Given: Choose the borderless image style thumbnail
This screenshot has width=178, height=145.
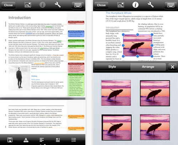Looking at the screenshot, I should (116, 93).
